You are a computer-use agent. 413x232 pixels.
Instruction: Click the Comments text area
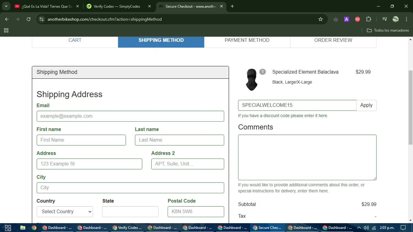[x=307, y=157]
